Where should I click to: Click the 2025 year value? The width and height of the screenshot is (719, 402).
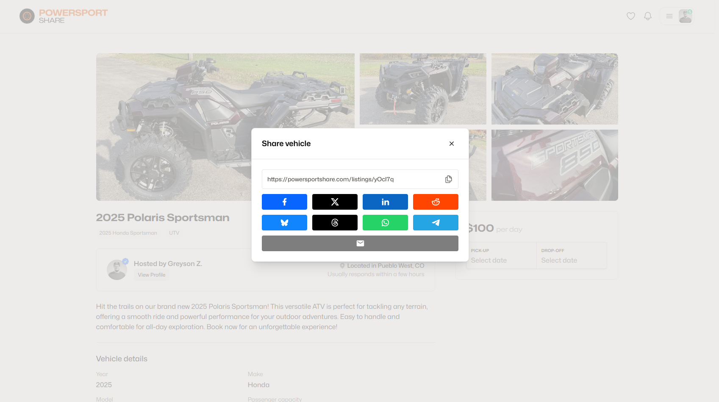click(x=104, y=385)
